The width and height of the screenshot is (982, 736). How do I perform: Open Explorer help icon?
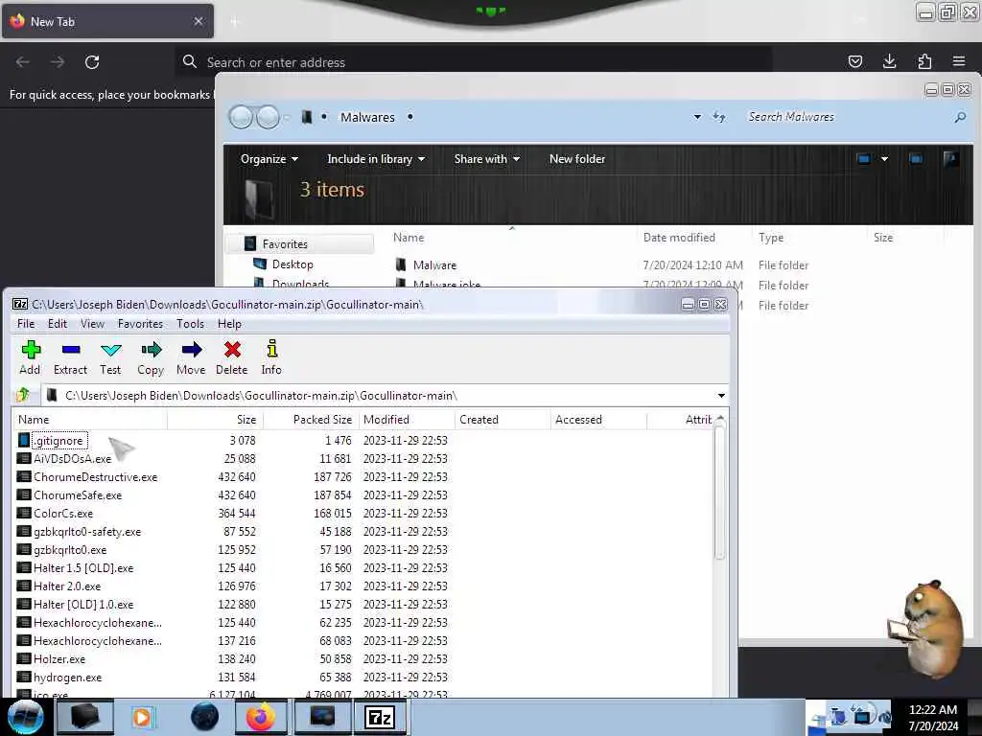click(x=950, y=159)
